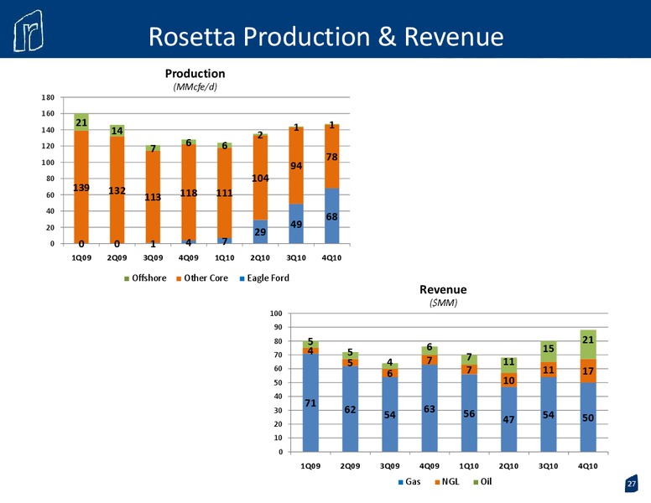Click the Eagle Ford legend label
Viewport: 651px width, 503px height.
(x=268, y=278)
